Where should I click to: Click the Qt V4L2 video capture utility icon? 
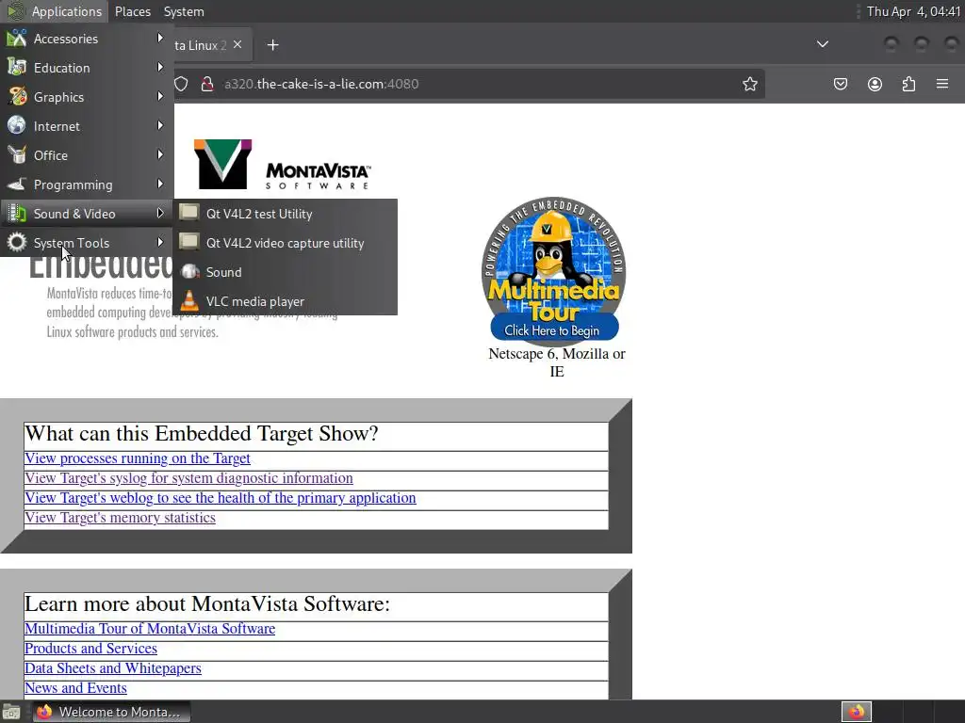pyautogui.click(x=188, y=242)
